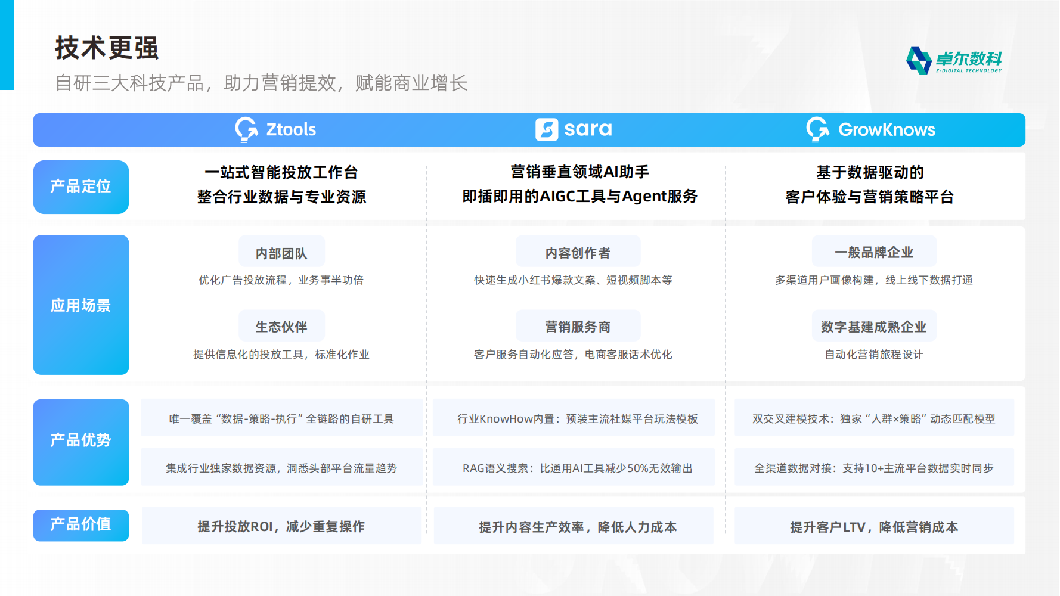Viewport: 1060px width, 596px height.
Task: Click the 产品优势 row label
Action: click(x=81, y=442)
